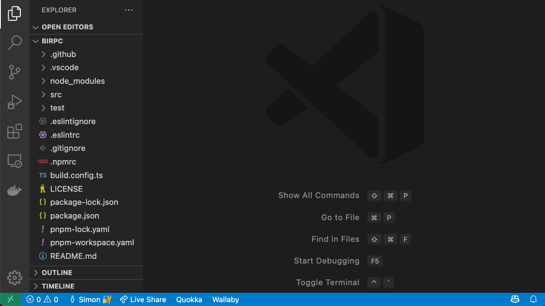Open the Remote Explorer icon

(14, 161)
